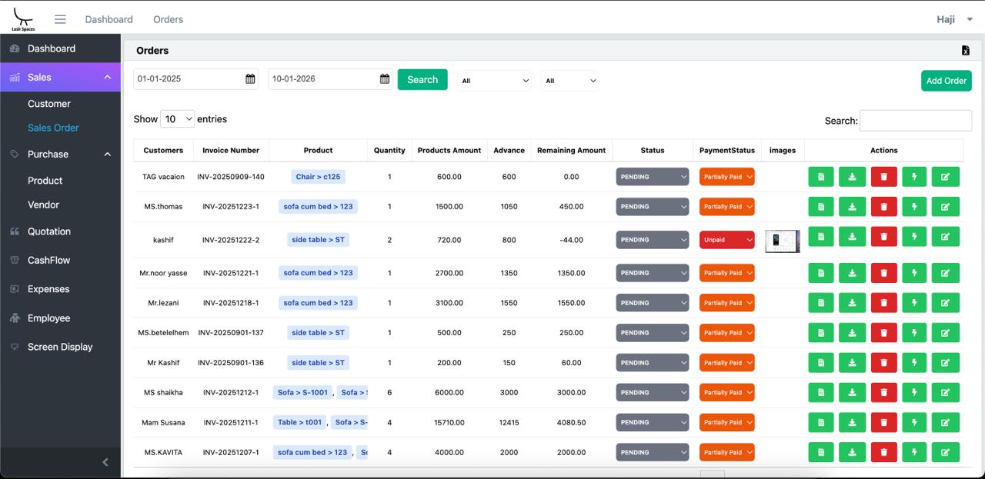Viewport: 985px width, 479px height.
Task: Collapse the sidebar using bottom left arrow
Action: tap(105, 462)
